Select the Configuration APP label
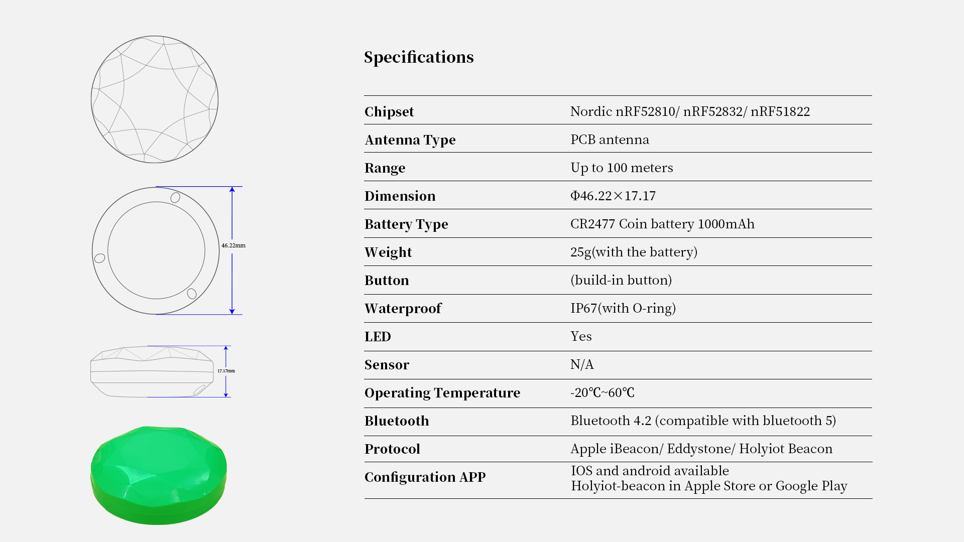The width and height of the screenshot is (964, 542). (x=425, y=477)
